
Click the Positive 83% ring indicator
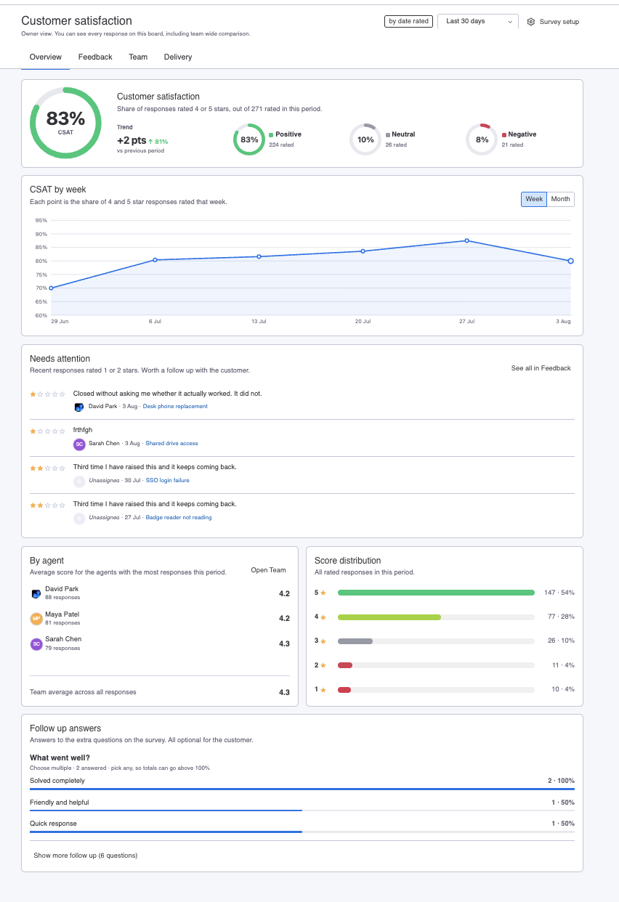click(249, 139)
